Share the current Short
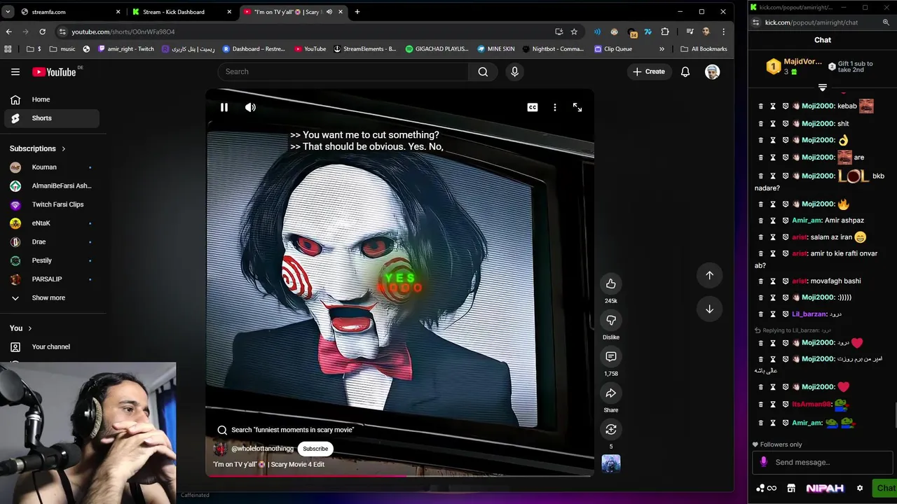The image size is (897, 504). click(611, 393)
